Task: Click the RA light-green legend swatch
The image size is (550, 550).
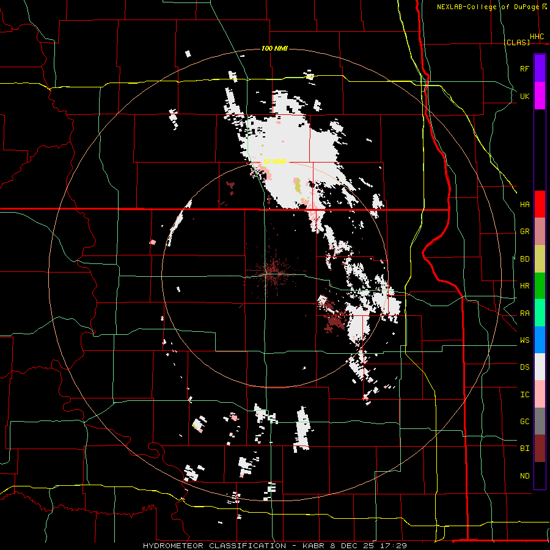Action: point(540,313)
